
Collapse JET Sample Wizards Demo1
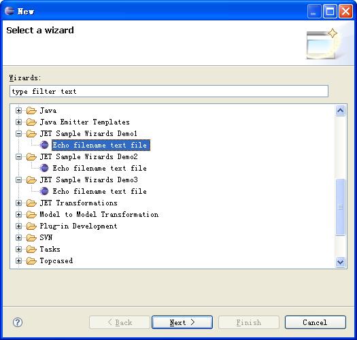point(18,134)
